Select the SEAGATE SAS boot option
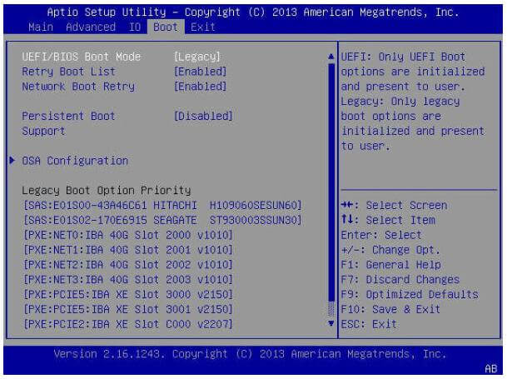The image size is (507, 379). click(x=162, y=220)
